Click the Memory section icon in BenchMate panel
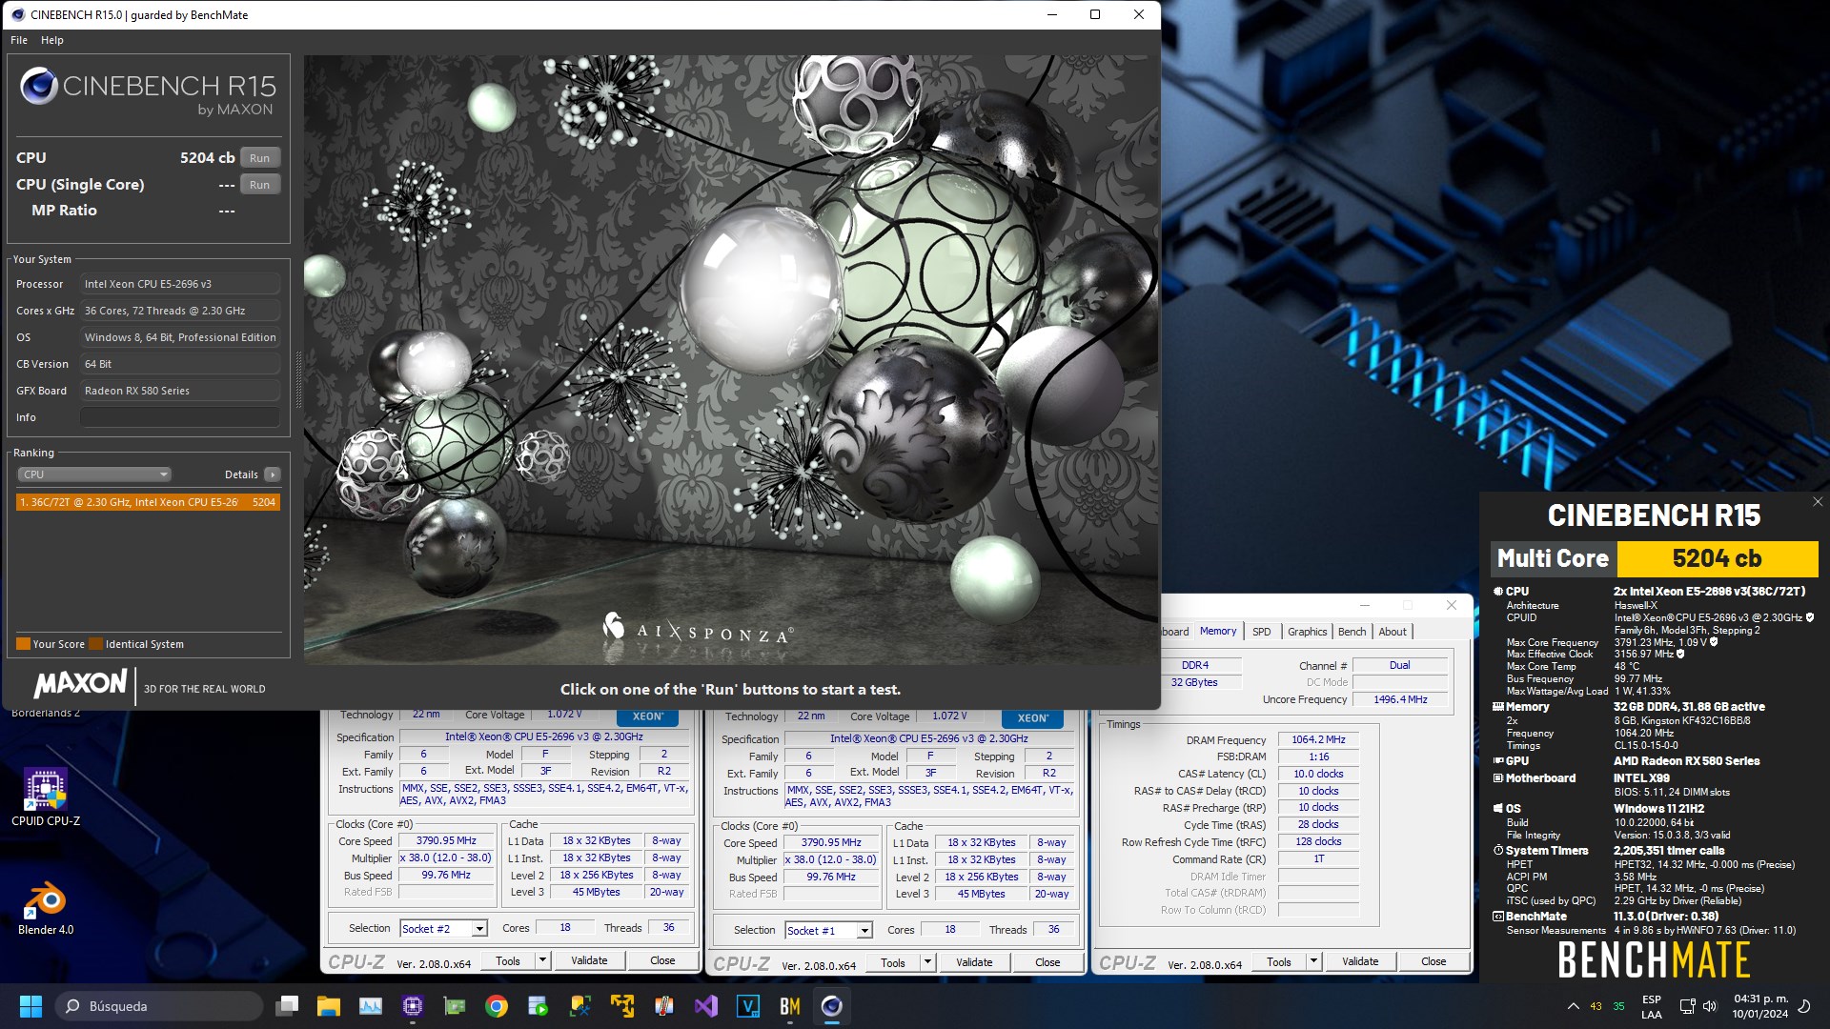 pyautogui.click(x=1498, y=707)
